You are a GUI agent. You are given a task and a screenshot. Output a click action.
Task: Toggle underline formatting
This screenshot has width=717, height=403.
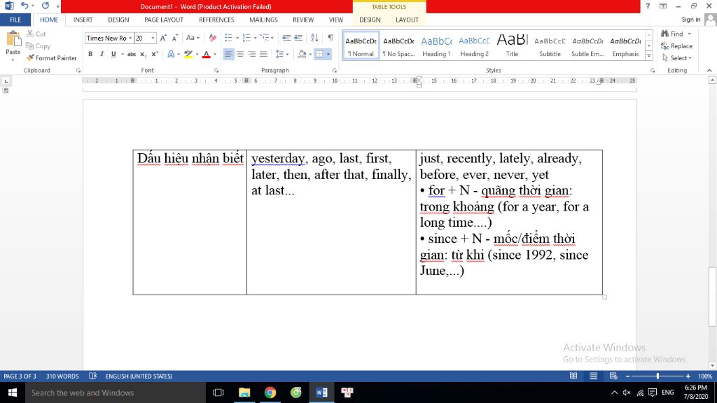point(113,54)
